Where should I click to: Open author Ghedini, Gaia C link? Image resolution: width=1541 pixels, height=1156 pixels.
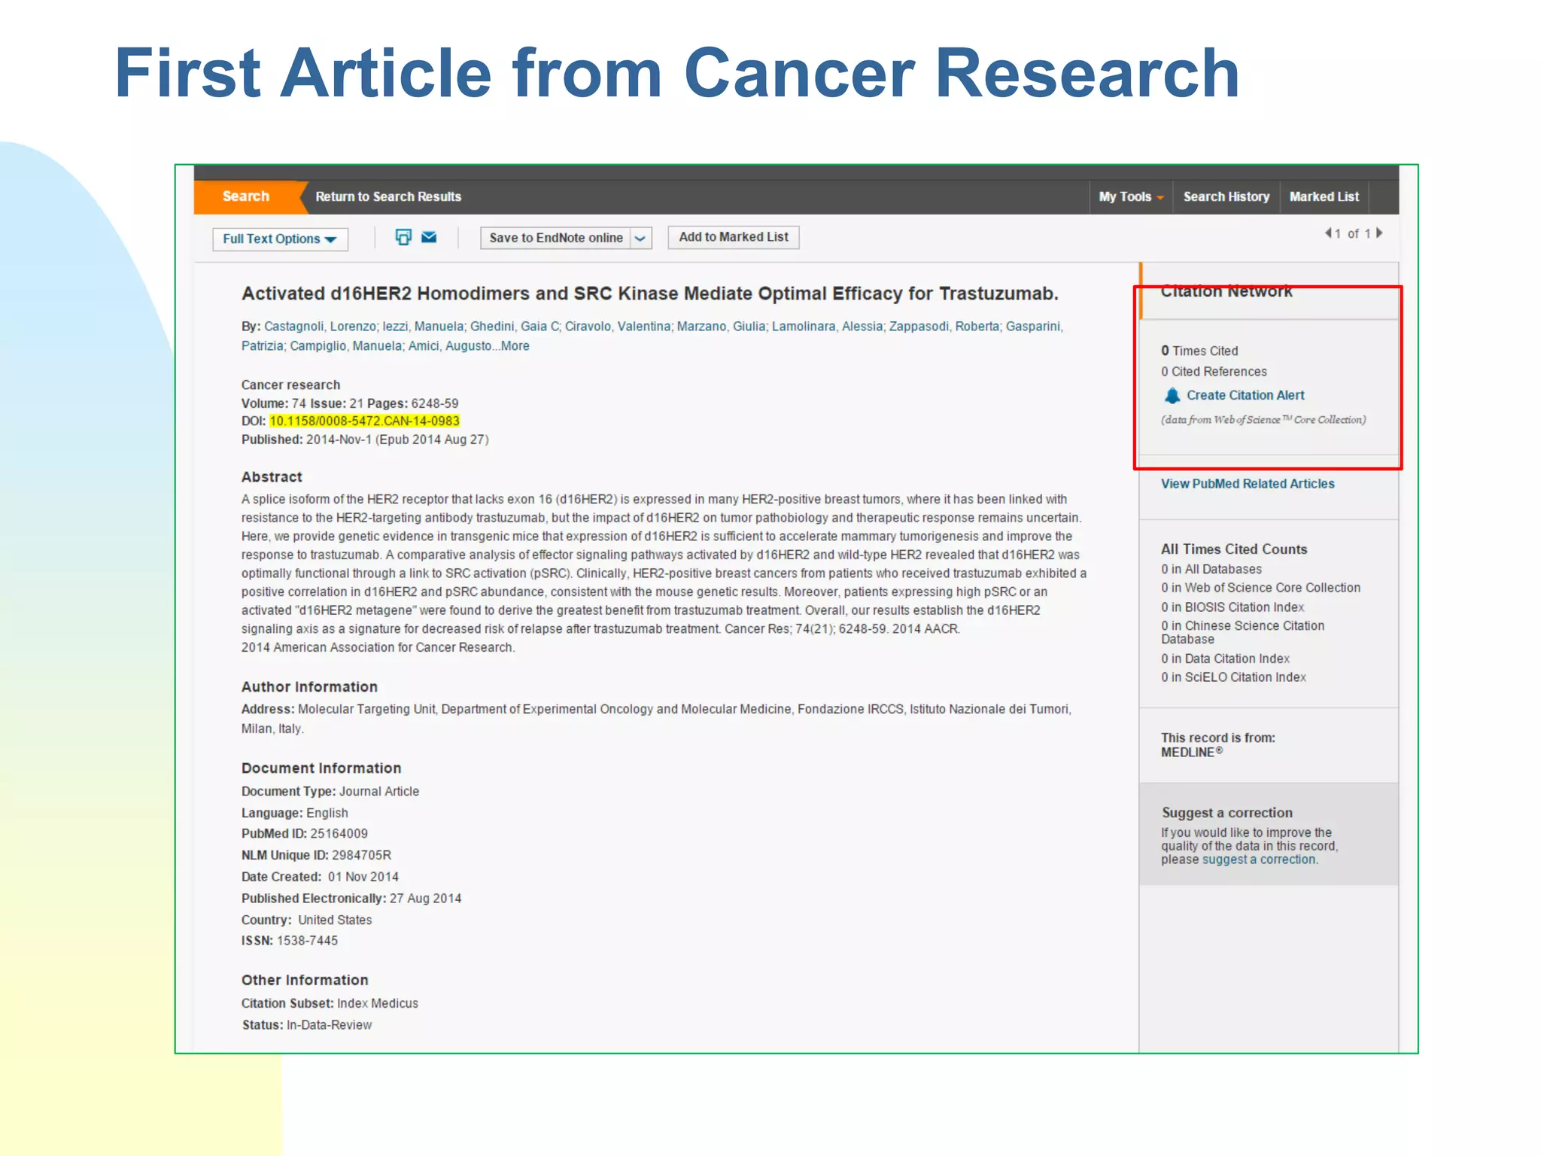(515, 327)
